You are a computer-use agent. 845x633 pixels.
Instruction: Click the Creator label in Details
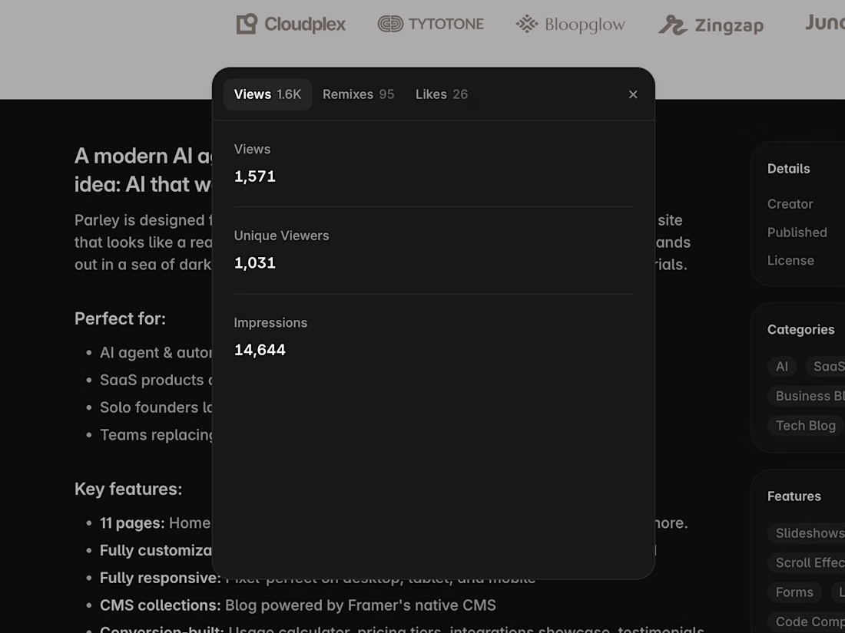[790, 204]
